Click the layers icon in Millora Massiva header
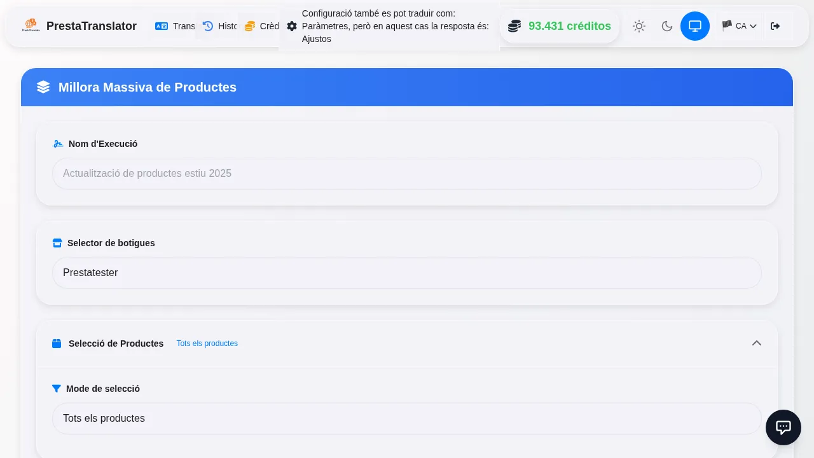The height and width of the screenshot is (458, 814). point(43,87)
